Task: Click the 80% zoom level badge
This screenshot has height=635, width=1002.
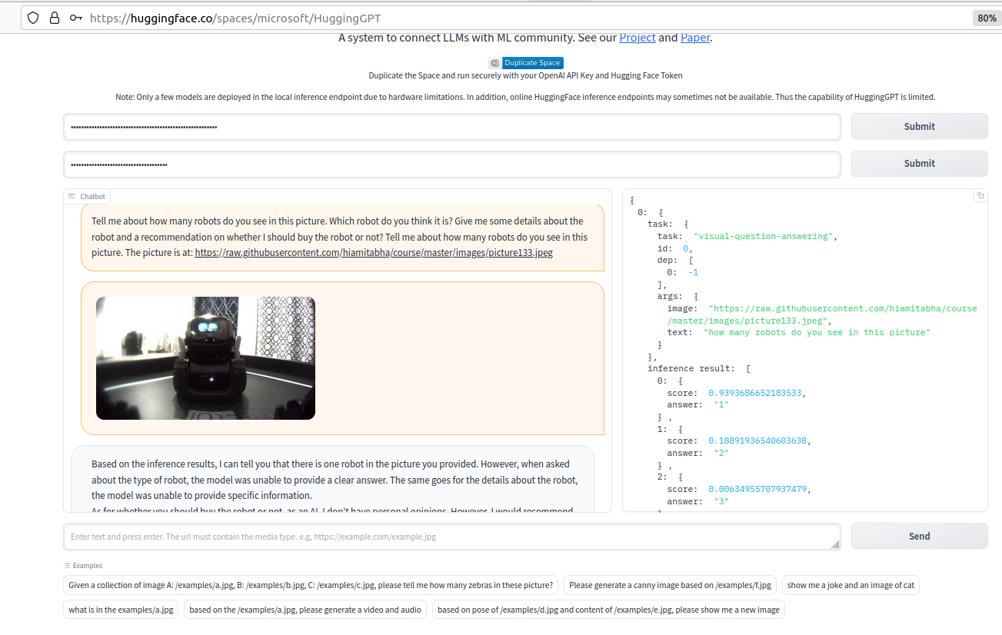Action: coord(987,18)
